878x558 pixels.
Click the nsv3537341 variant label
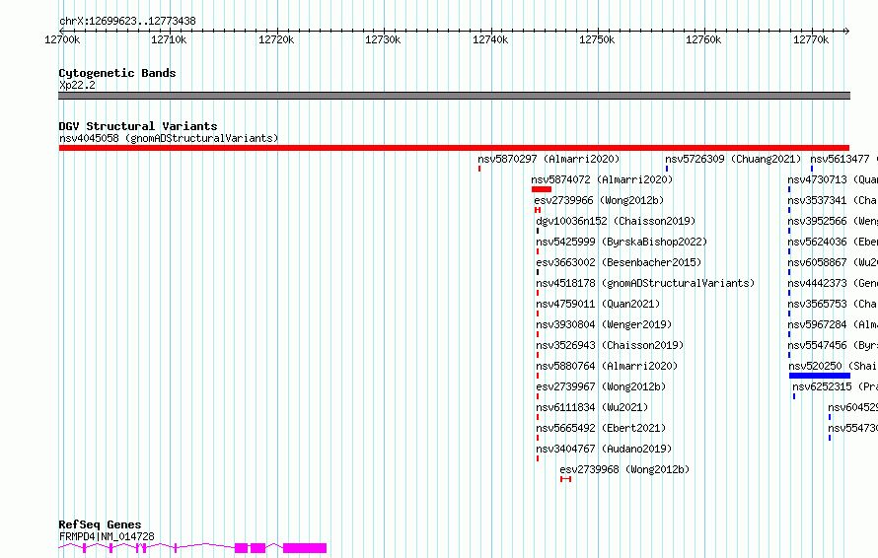833,200
